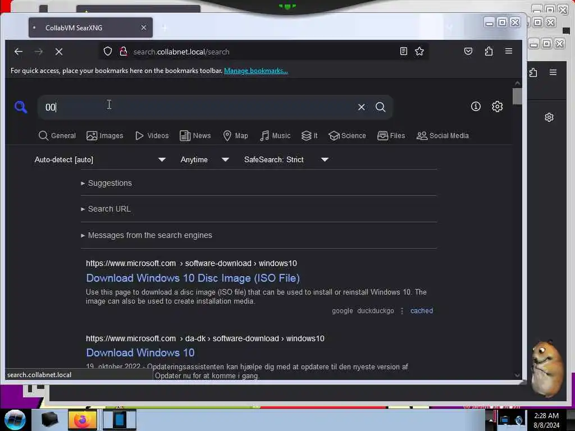
Task: Switch to the Files category
Action: click(x=391, y=136)
